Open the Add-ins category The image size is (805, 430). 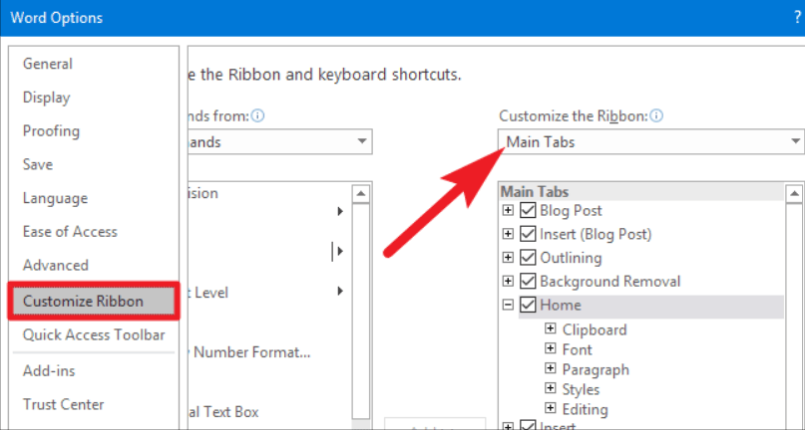49,371
